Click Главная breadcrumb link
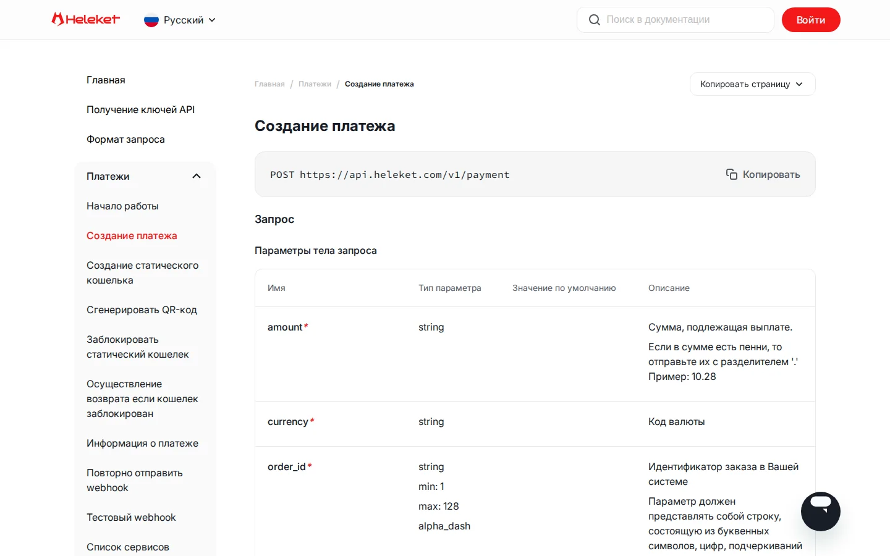The height and width of the screenshot is (556, 890). tap(269, 84)
